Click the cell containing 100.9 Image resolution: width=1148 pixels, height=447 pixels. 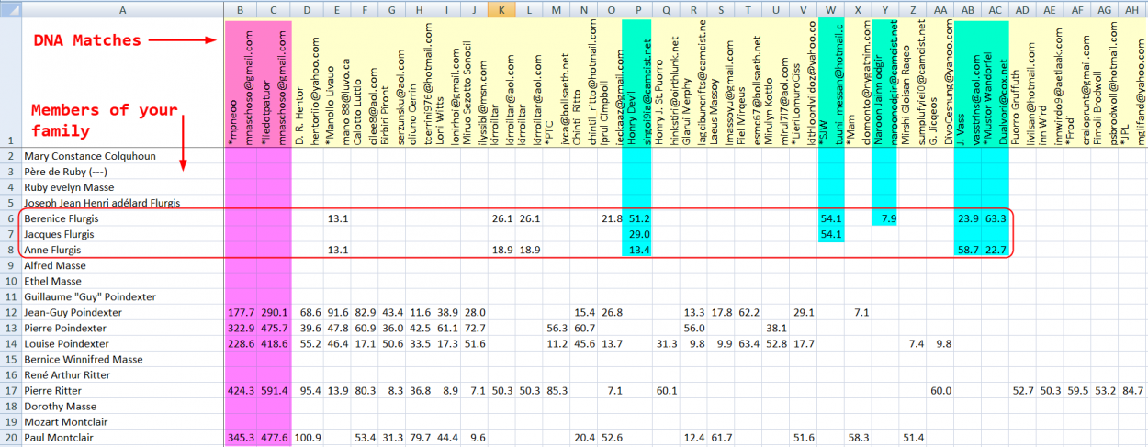coord(306,438)
